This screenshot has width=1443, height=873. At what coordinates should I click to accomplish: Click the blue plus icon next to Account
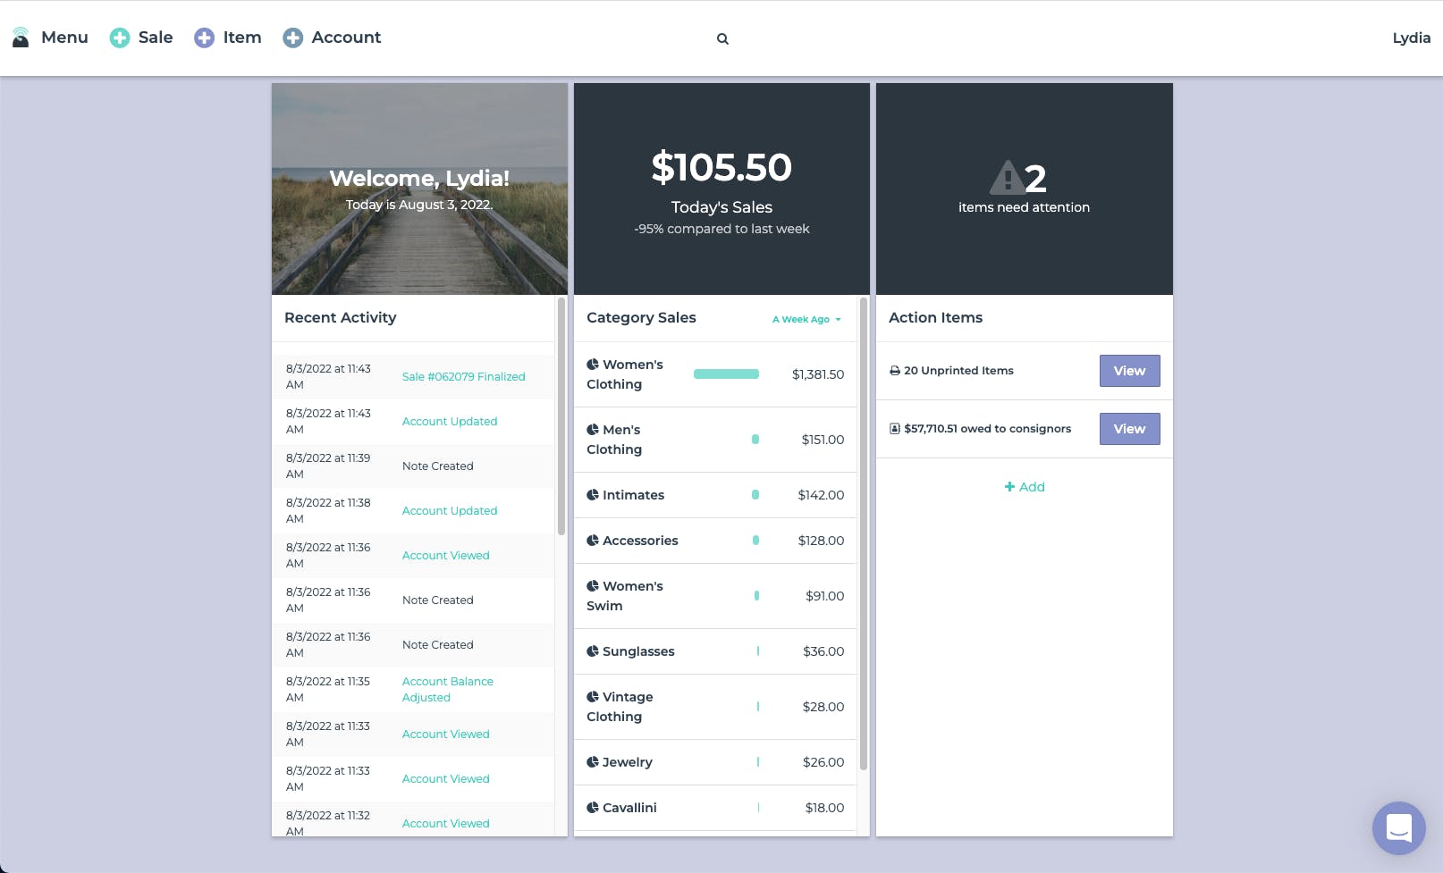click(x=292, y=38)
